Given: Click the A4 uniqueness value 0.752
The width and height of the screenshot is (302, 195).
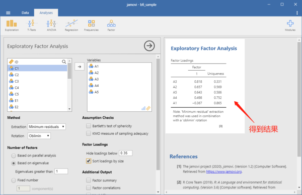Looking at the screenshot, I should point(217,98).
